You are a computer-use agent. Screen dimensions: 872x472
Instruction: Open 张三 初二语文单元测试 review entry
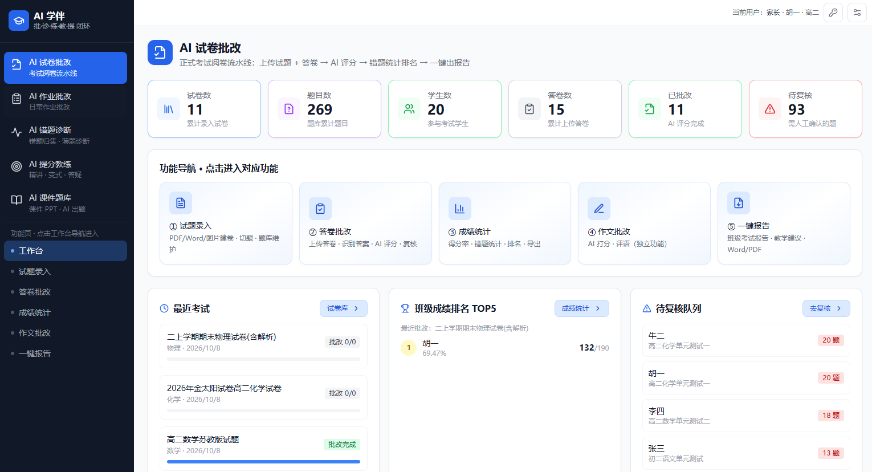click(x=746, y=453)
